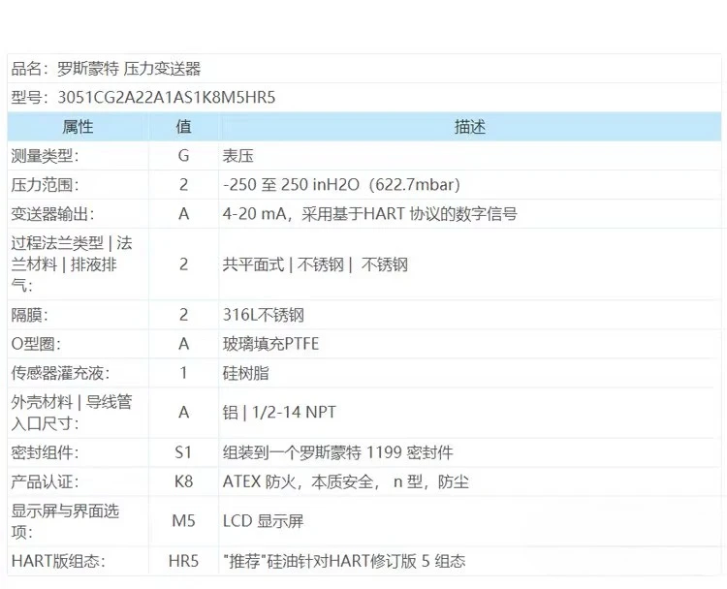Click value A in the O型圈 row

point(183,344)
